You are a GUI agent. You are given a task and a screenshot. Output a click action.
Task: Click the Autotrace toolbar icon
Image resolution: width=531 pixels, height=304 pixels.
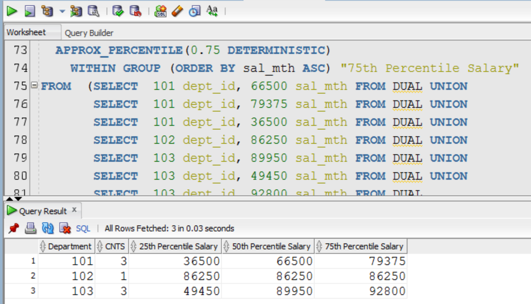click(76, 11)
